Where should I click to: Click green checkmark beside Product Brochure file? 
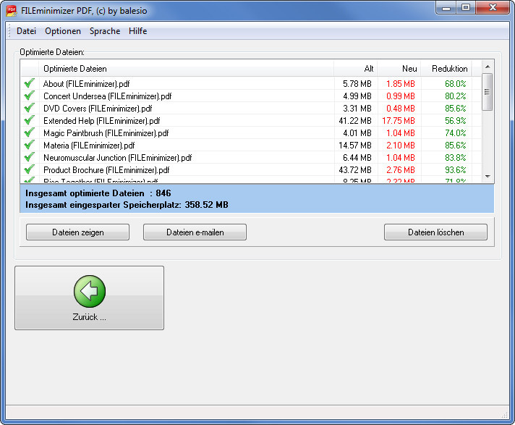click(x=30, y=169)
